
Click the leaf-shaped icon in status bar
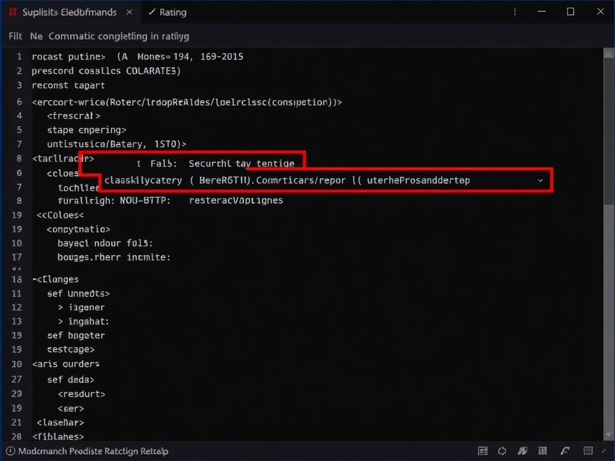tap(523, 451)
